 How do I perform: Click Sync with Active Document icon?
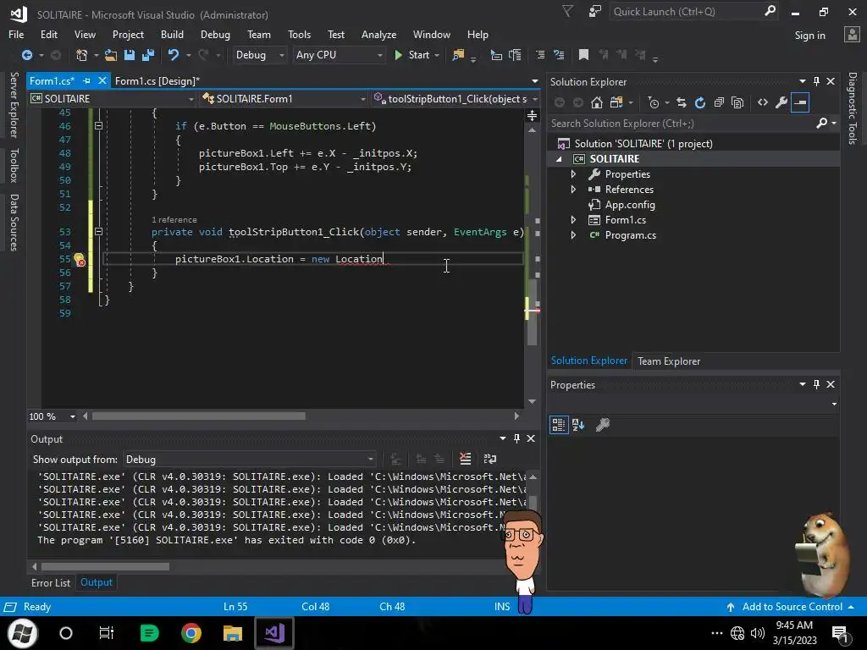tap(682, 102)
